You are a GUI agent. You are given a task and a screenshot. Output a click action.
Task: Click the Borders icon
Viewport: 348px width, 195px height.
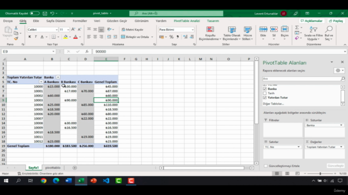click(54, 37)
